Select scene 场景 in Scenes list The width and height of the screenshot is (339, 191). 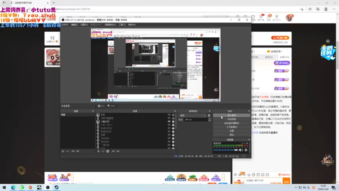coord(78,115)
